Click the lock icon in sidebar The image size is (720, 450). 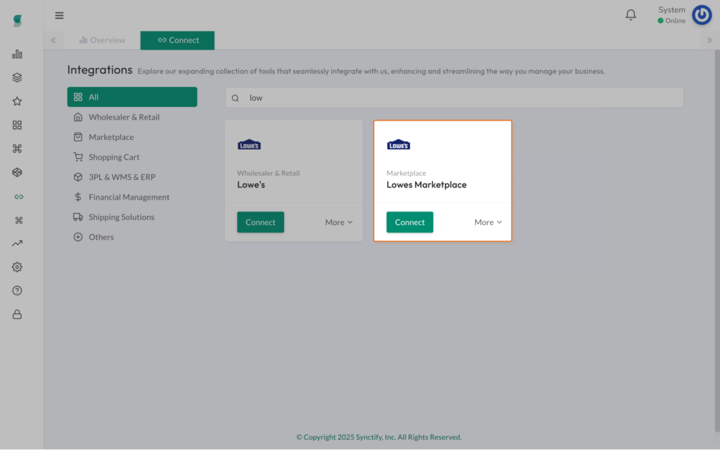tap(17, 314)
